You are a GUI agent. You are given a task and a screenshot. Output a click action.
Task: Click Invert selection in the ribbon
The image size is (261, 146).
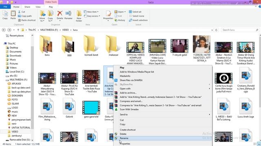coord(138,20)
